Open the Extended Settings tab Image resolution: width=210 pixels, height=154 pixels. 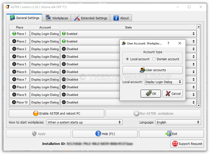click(91, 18)
